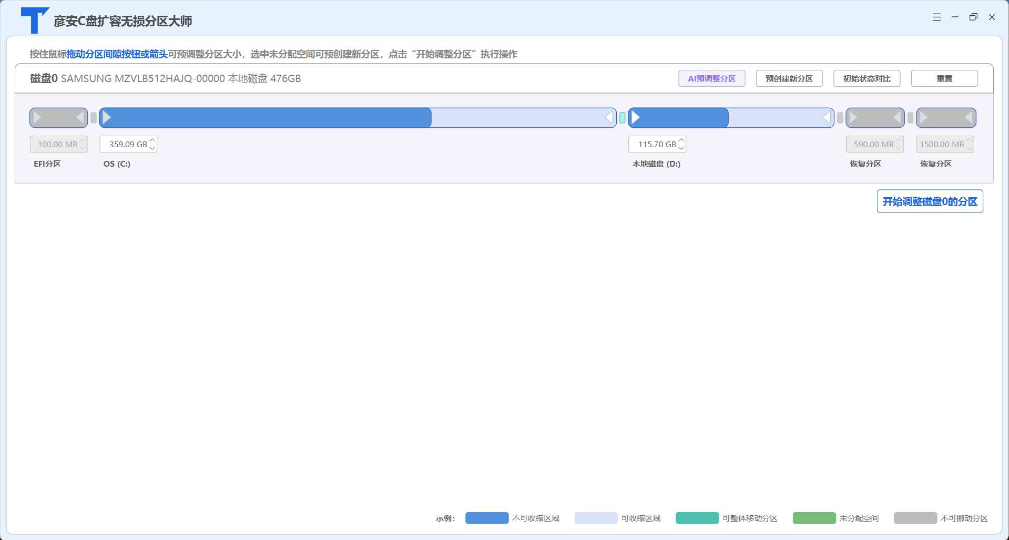
Task: Open 初始状态对比 comparison
Action: click(867, 78)
